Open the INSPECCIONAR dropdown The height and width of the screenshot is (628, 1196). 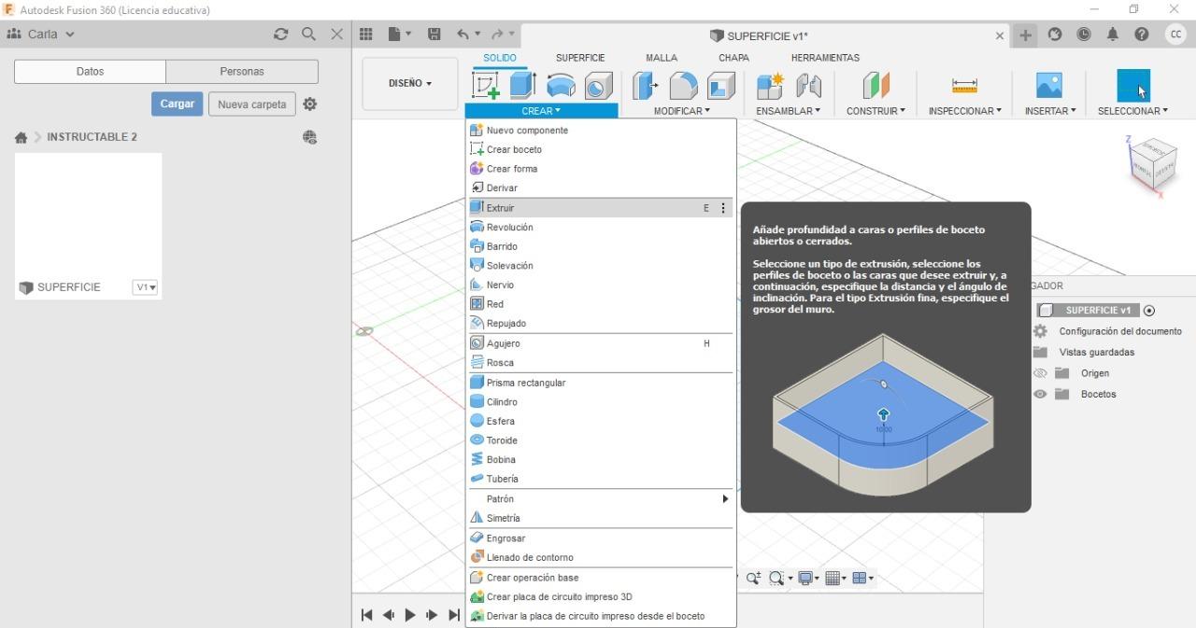point(964,111)
